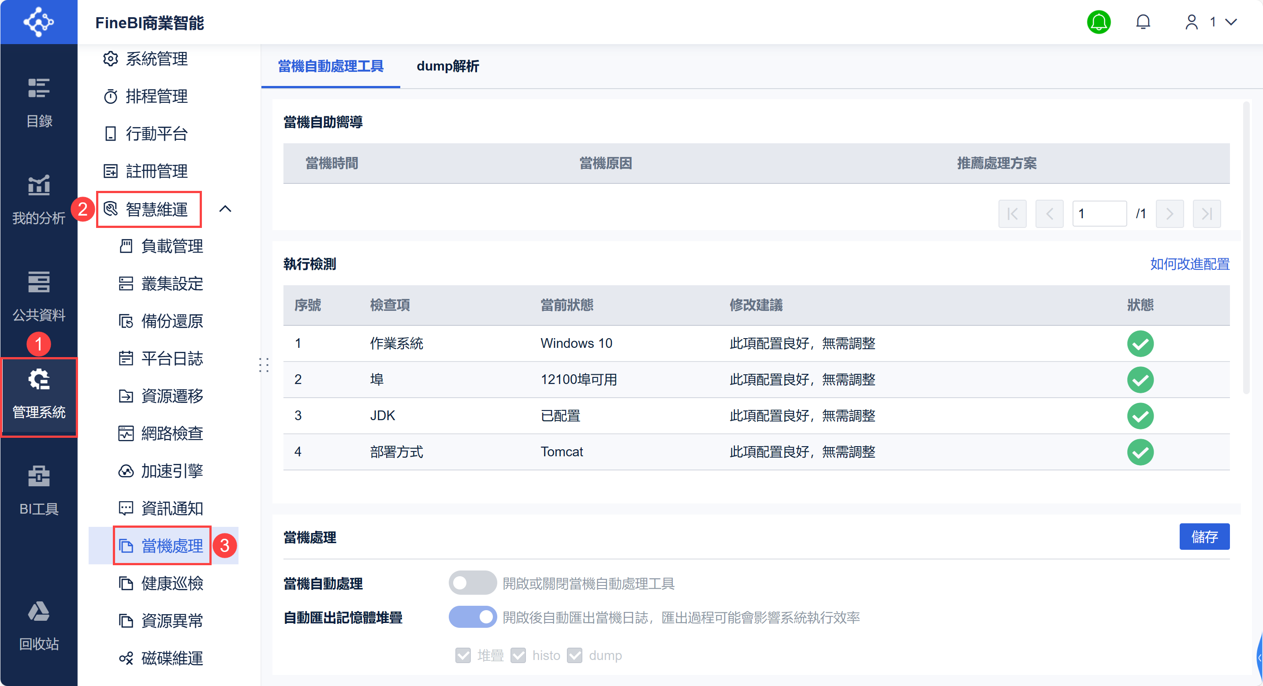Click the 平台日誌 icon
The width and height of the screenshot is (1263, 686).
point(126,358)
